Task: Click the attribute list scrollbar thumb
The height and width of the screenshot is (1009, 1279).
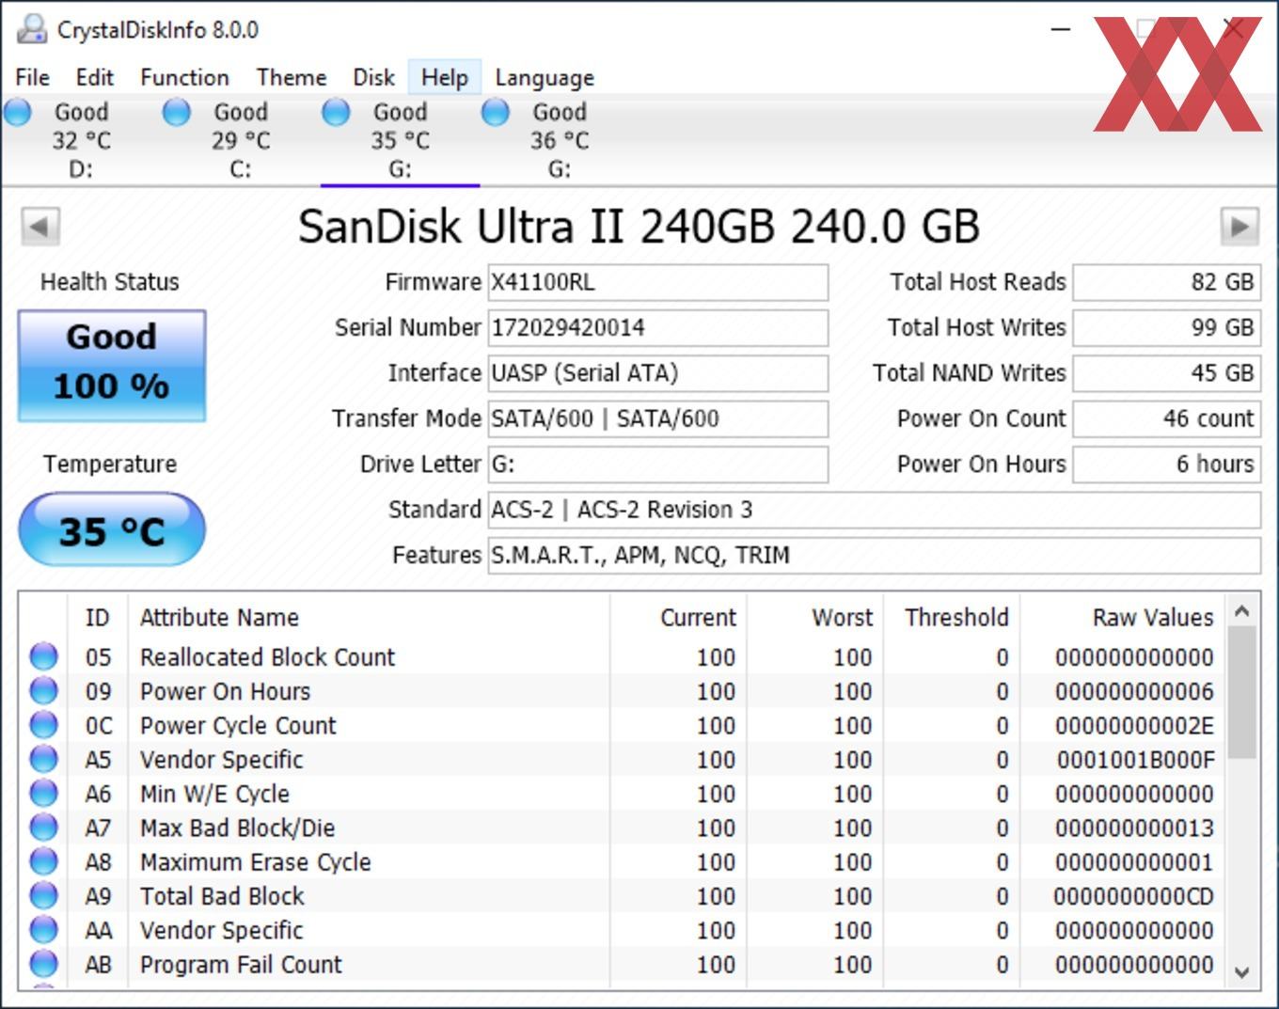Action: (1241, 692)
